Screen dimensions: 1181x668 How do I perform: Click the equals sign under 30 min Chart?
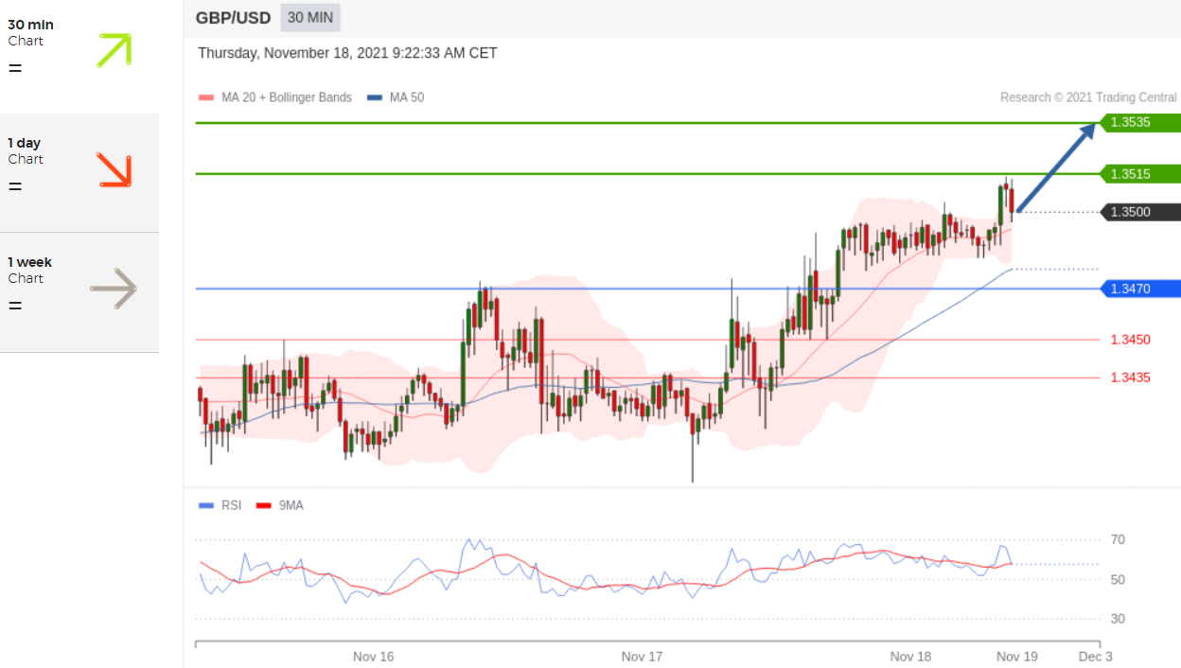pos(15,68)
